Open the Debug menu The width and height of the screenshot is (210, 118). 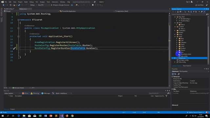[31, 2]
